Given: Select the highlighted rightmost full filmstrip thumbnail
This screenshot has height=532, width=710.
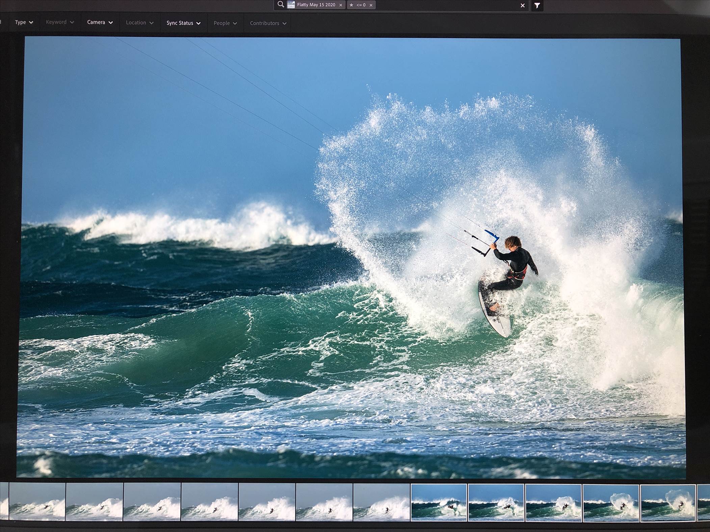Looking at the screenshot, I should point(668,503).
